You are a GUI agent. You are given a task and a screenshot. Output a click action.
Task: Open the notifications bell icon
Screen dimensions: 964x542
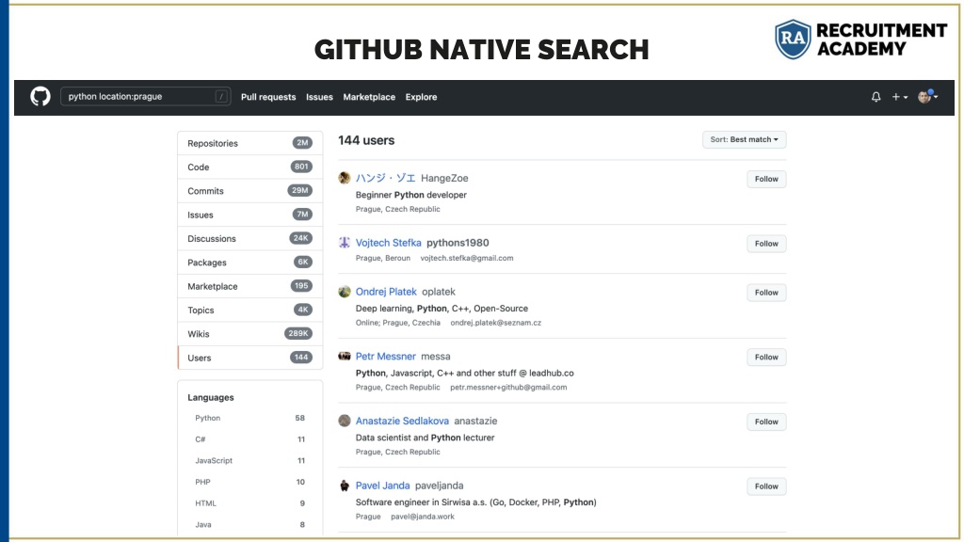[876, 97]
